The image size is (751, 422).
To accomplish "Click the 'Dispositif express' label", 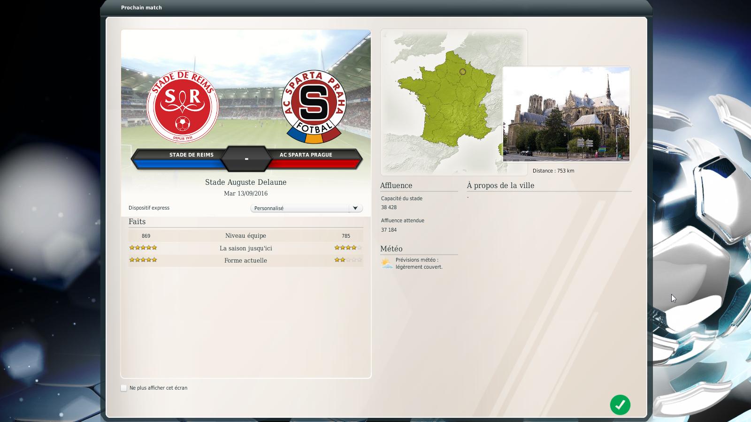I will [x=149, y=208].
